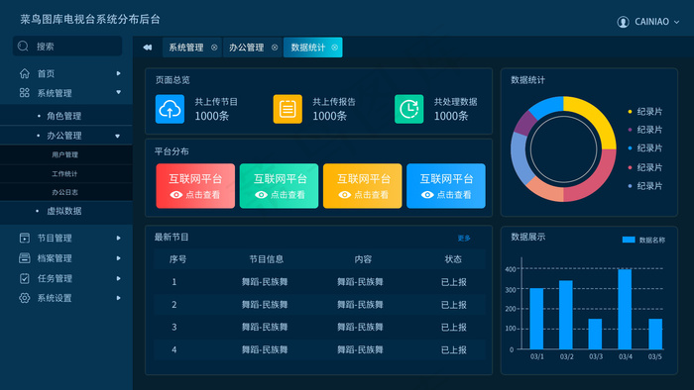Click the 03/1 bar in the chart
Viewport: 694px width, 390px height.
[536, 319]
